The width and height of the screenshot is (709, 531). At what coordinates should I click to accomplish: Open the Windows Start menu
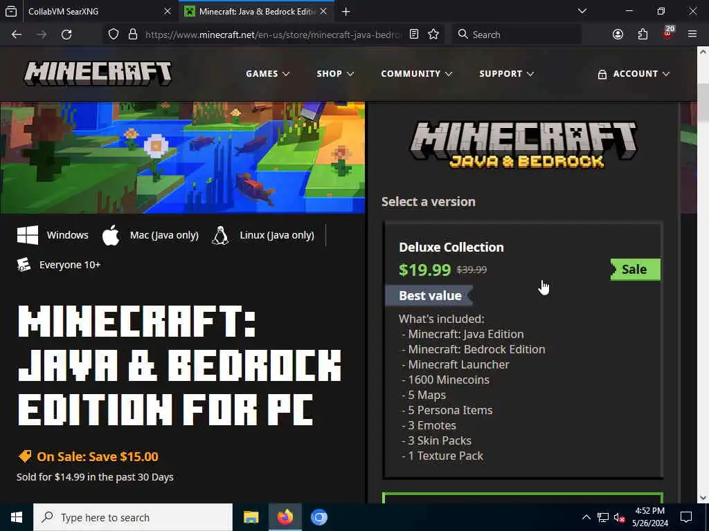pyautogui.click(x=17, y=517)
